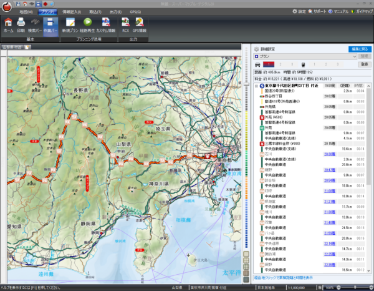Click the 編集に戻る return-to-edit button
Image resolution: width=374 pixels, height=291 pixels.
(x=360, y=49)
